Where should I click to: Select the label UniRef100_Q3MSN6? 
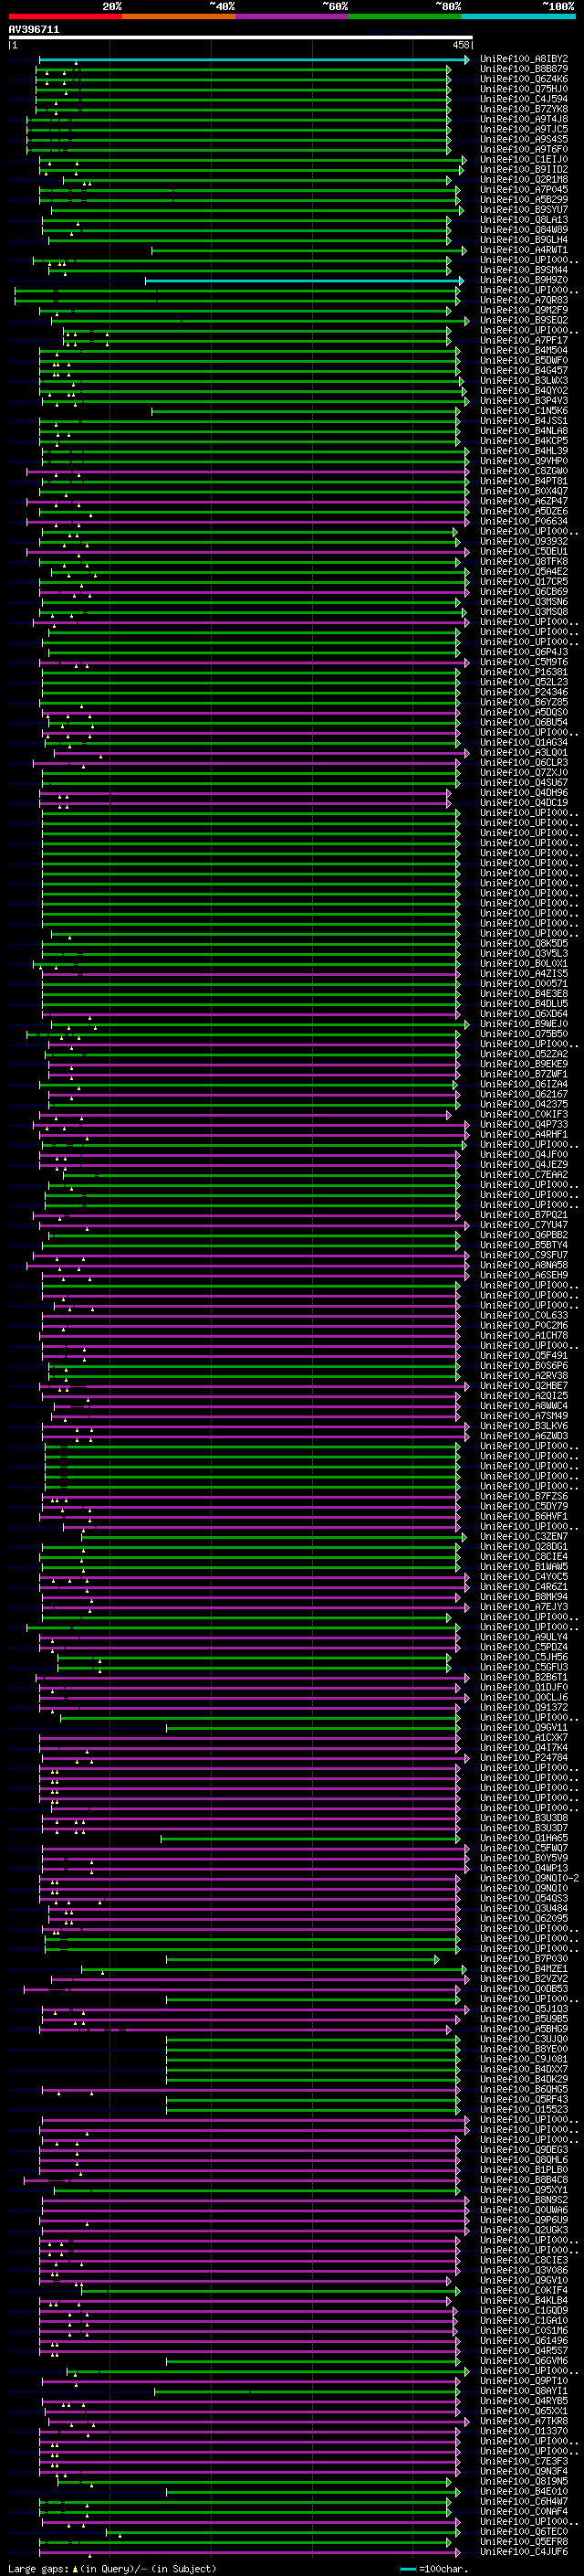[x=524, y=602]
